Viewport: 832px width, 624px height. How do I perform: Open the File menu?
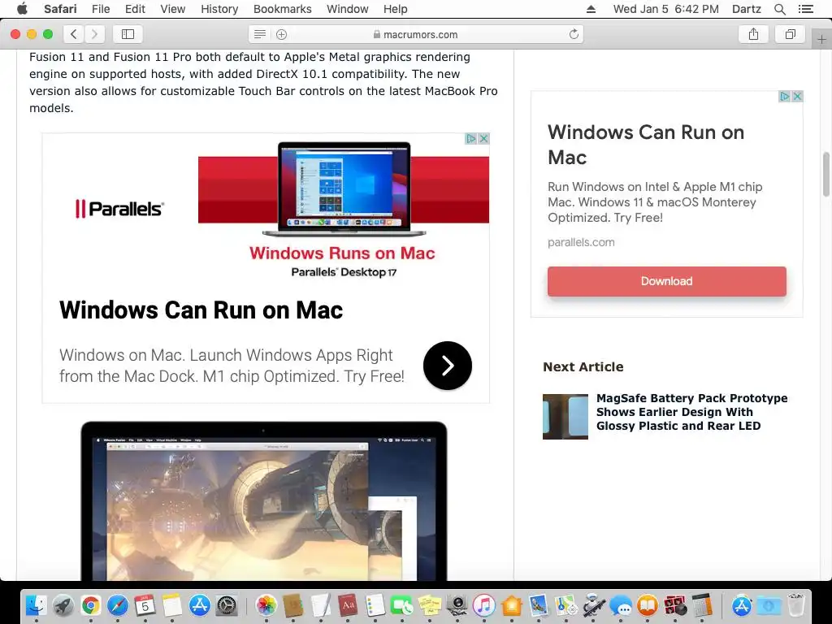tap(100, 9)
